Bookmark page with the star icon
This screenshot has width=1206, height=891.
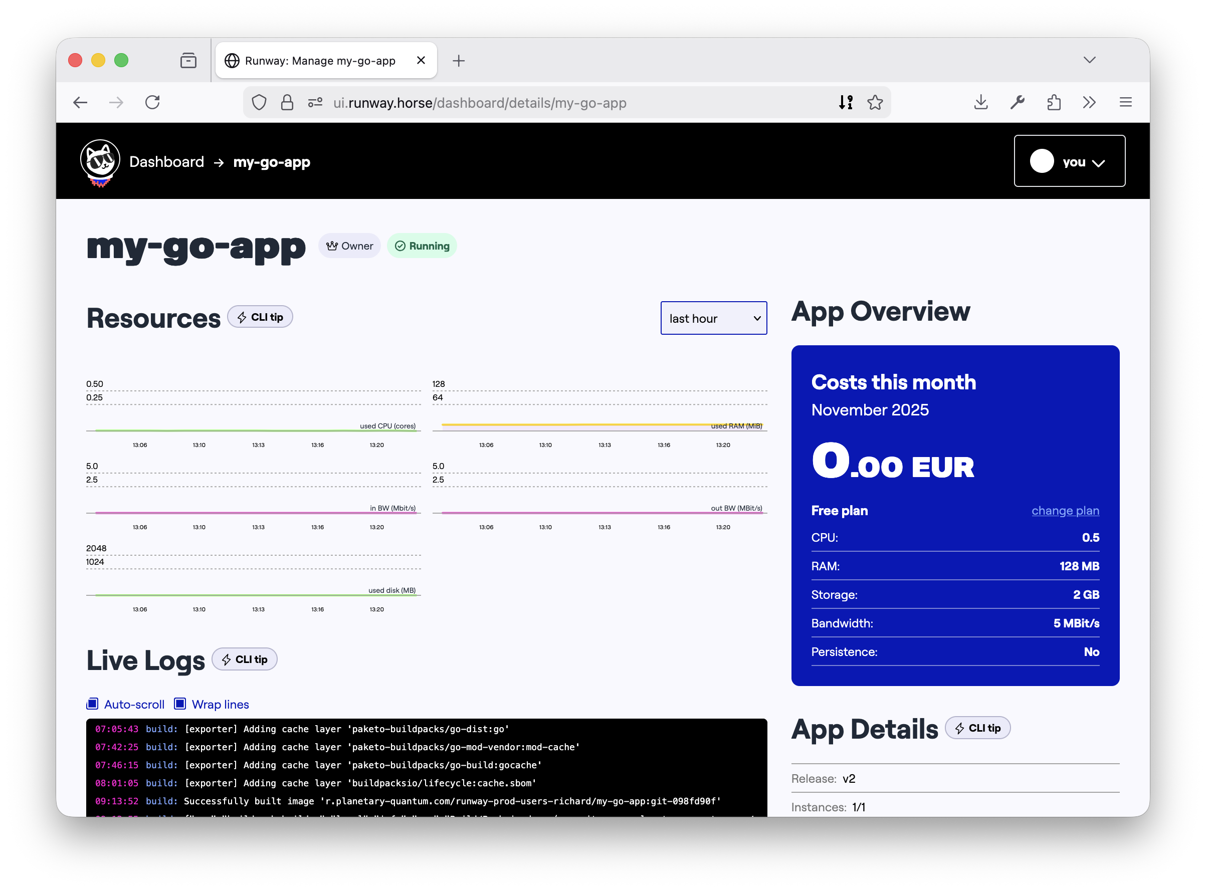[x=875, y=102]
